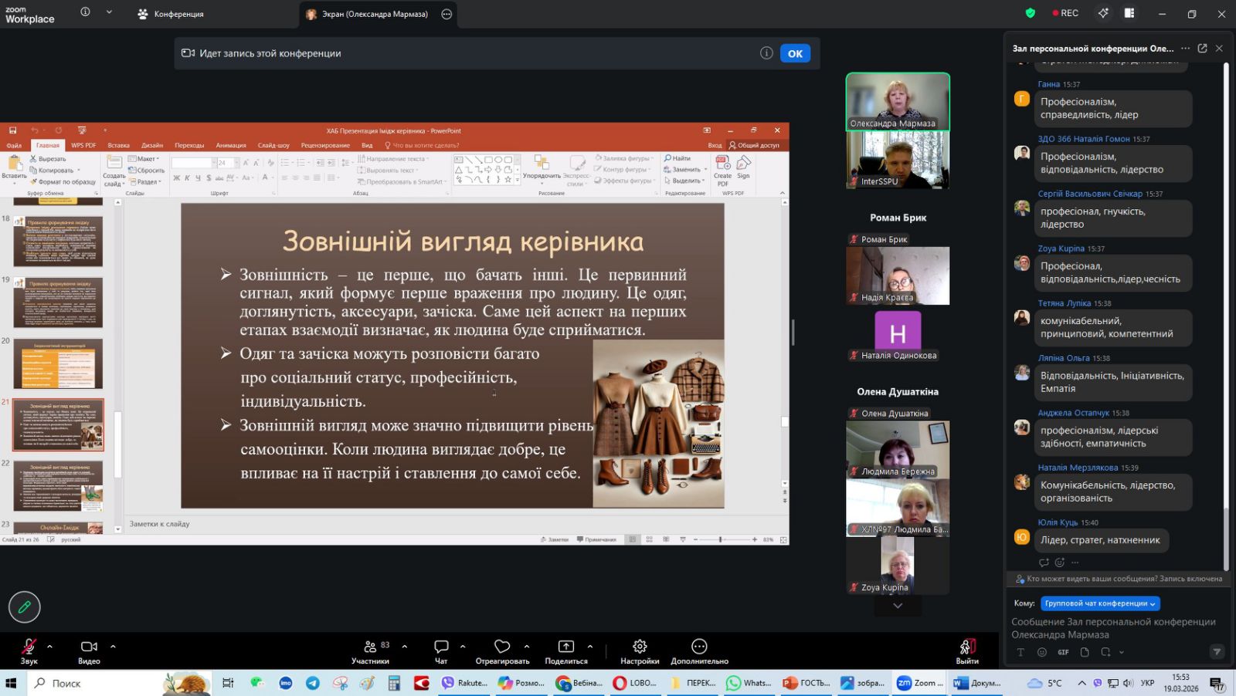Click the green encryption shield icon
Screen dimensions: 1236x696
1030,13
